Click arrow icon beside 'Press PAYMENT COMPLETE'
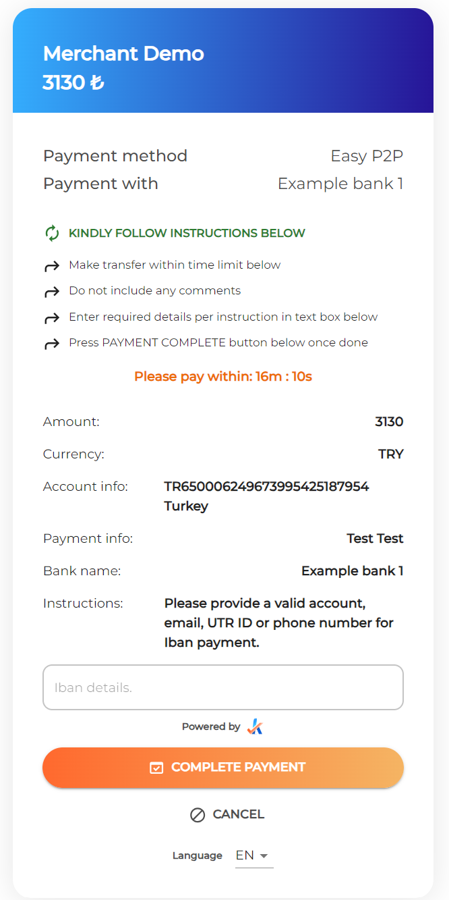The height and width of the screenshot is (900, 449). click(52, 344)
